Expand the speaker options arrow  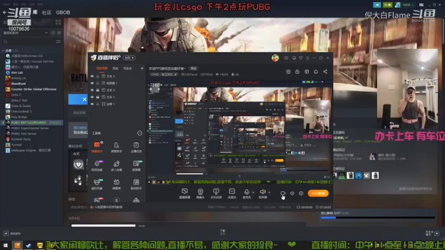269,192
